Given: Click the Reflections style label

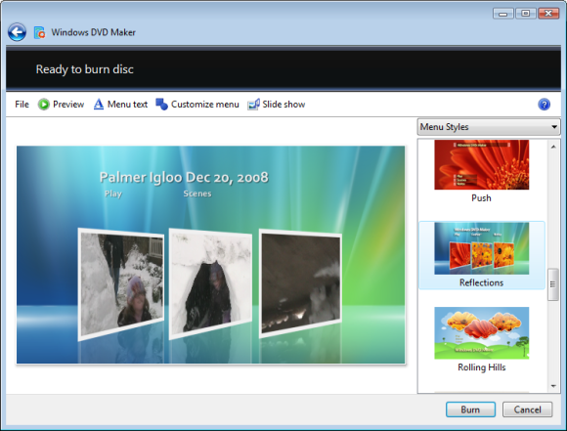Looking at the screenshot, I should pos(481,282).
